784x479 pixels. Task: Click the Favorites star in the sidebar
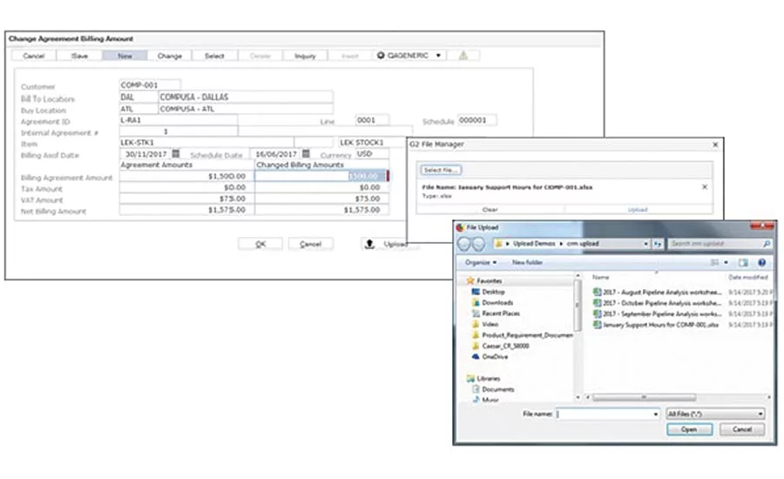click(x=470, y=281)
